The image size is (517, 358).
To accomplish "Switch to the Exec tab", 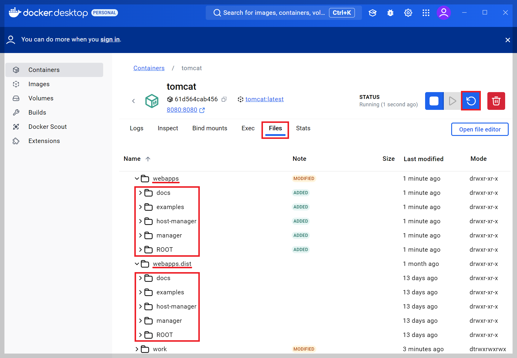I will click(x=248, y=128).
